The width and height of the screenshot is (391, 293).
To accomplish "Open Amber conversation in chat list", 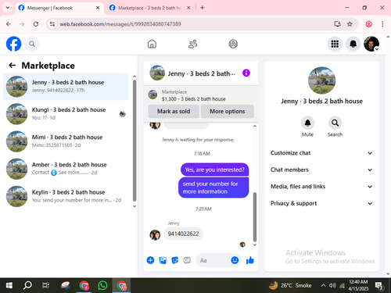I will point(66,169).
